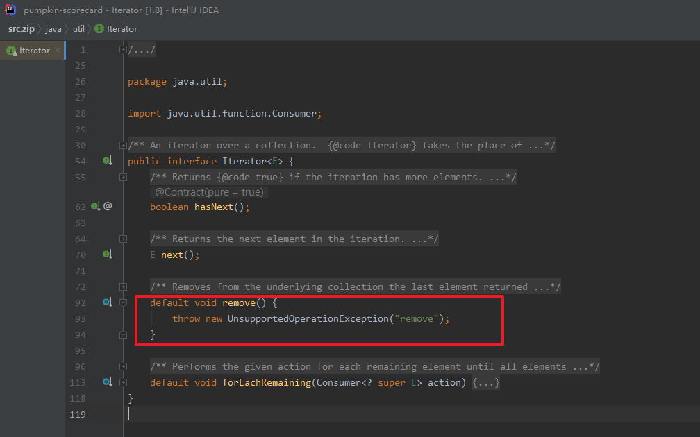
Task: Click the implemented-interface gutter icon beside Iterator declaration
Action: pyautogui.click(x=108, y=160)
